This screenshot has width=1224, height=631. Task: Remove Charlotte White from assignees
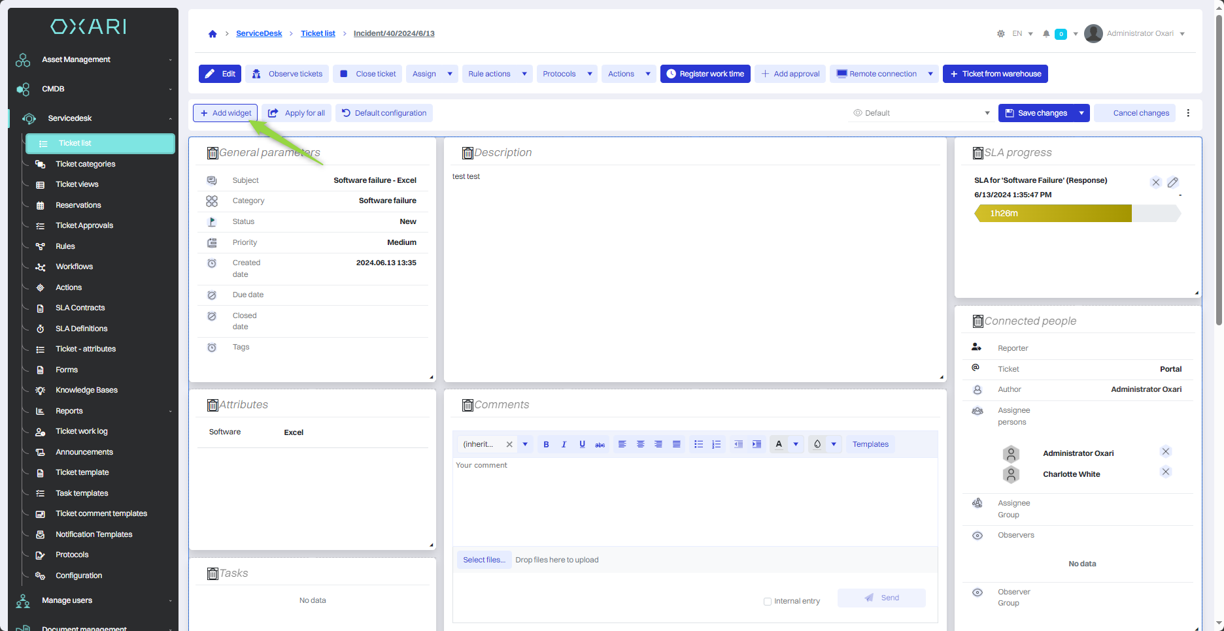coord(1165,472)
